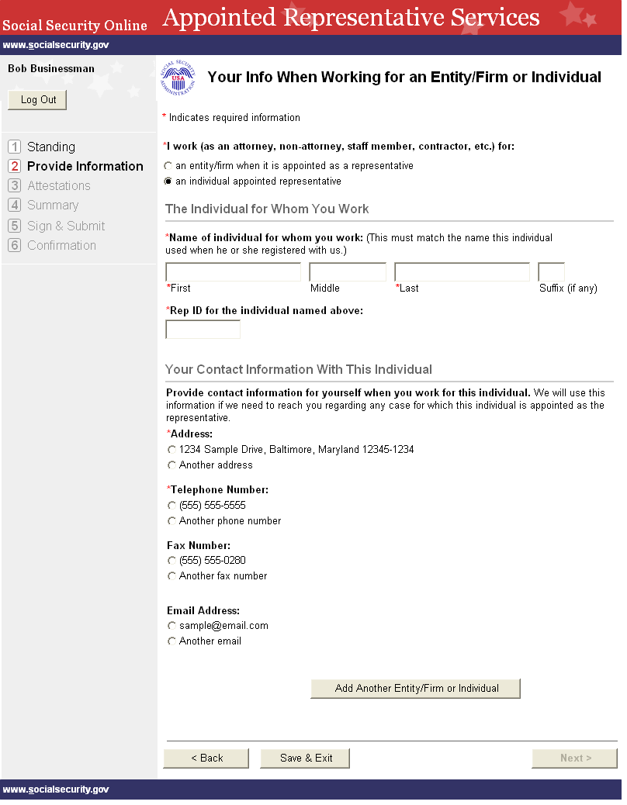Select the individual appointed representative option

[168, 181]
